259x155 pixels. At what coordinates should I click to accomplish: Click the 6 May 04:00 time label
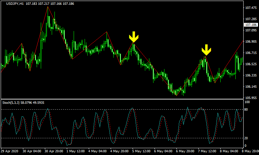pyautogui.click(x=163, y=151)
